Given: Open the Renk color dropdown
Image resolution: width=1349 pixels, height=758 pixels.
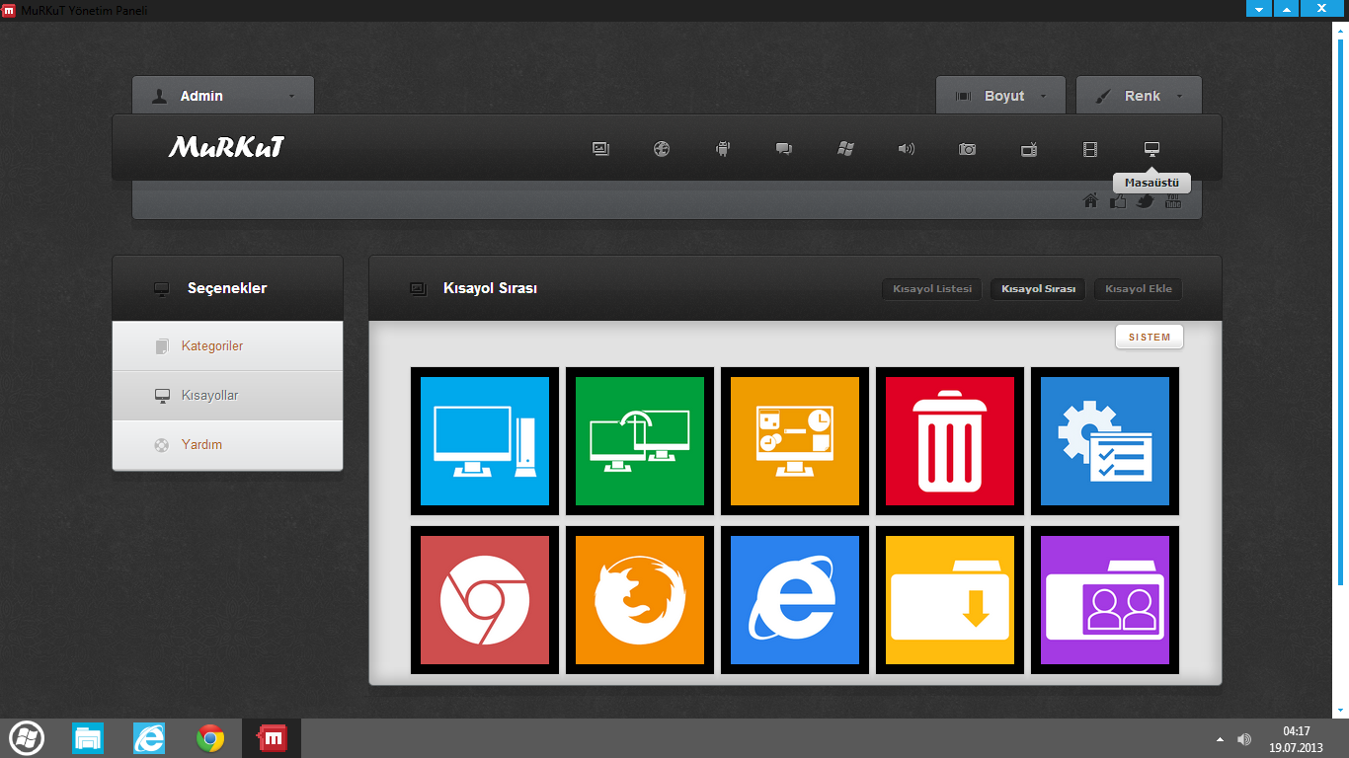Looking at the screenshot, I should pos(1139,96).
